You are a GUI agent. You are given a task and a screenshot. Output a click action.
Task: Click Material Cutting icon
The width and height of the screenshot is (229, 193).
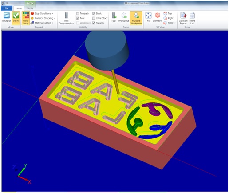point(32,23)
